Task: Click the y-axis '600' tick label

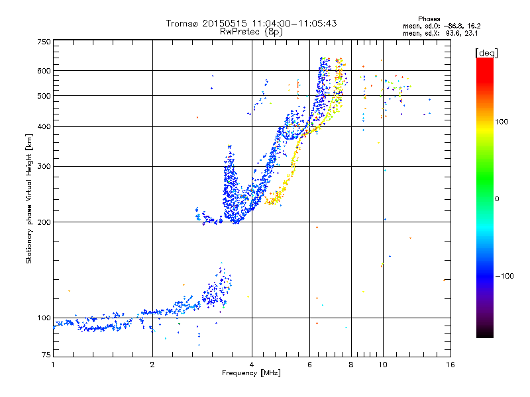Action: click(x=44, y=71)
